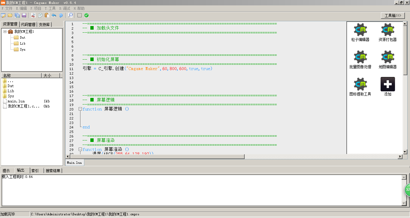Image resolution: width=410 pixels, height=218 pixels.
Task: Click the green checkmark icon
Action: pyautogui.click(x=86, y=15)
